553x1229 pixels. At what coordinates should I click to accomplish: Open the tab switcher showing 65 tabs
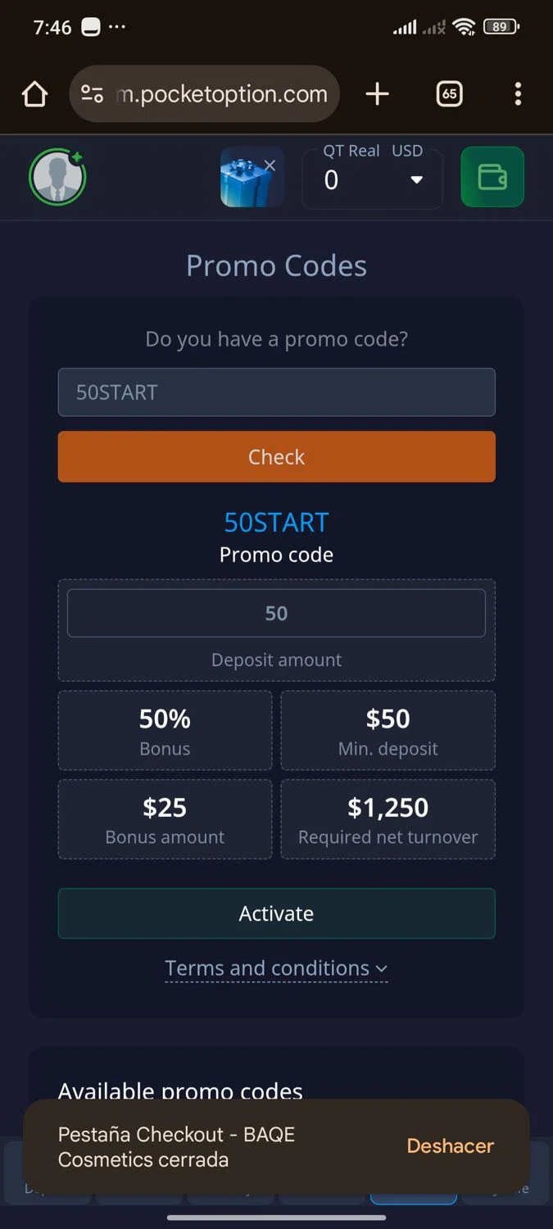(449, 94)
